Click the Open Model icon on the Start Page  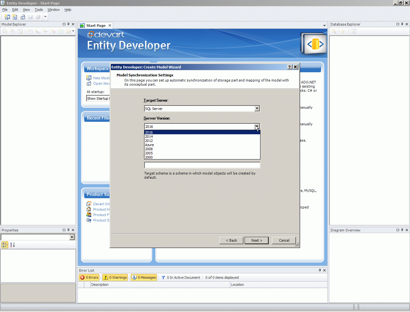click(x=89, y=83)
